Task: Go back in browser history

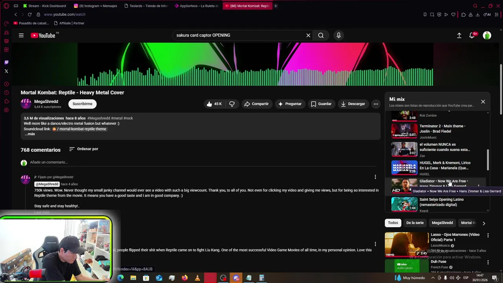Action: coord(15,15)
